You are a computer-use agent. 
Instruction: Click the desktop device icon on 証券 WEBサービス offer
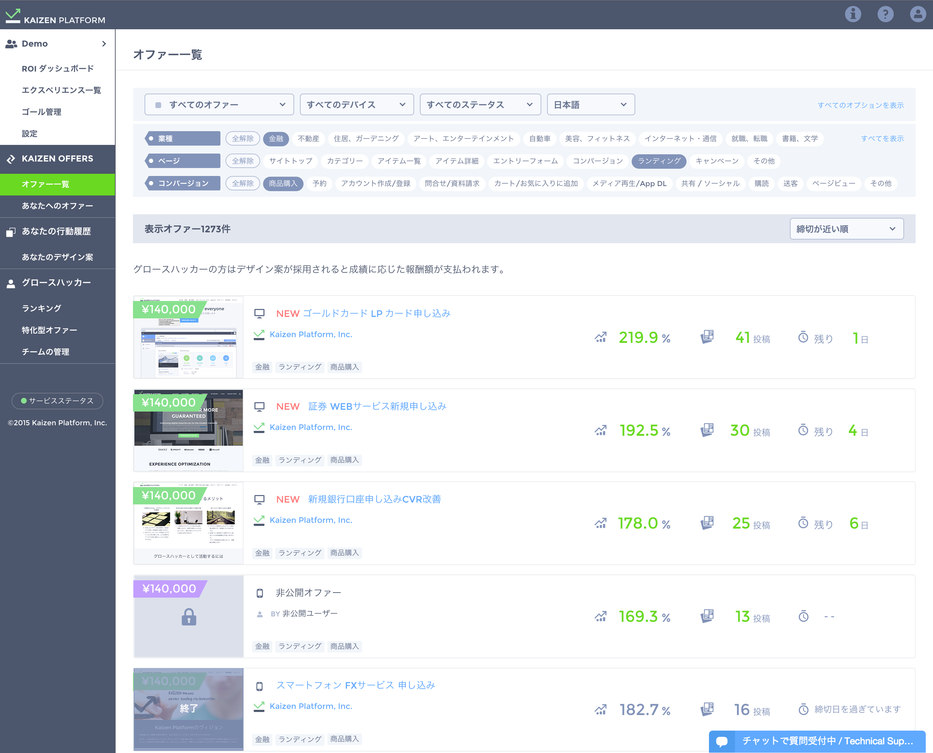pos(259,406)
